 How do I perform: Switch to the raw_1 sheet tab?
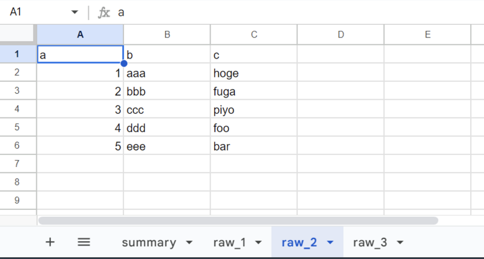point(230,243)
